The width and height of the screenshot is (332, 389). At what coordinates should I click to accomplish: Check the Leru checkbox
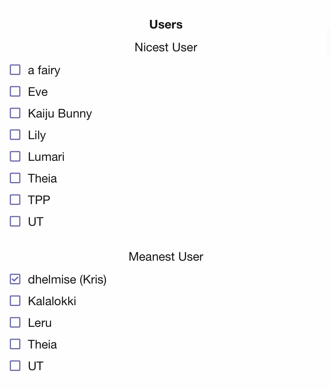[x=15, y=322]
